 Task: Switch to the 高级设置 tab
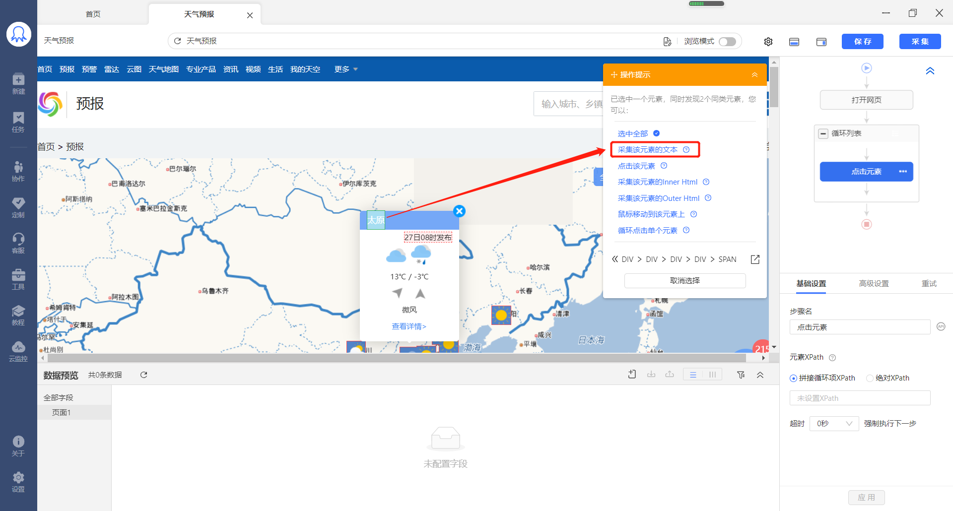pyautogui.click(x=874, y=284)
